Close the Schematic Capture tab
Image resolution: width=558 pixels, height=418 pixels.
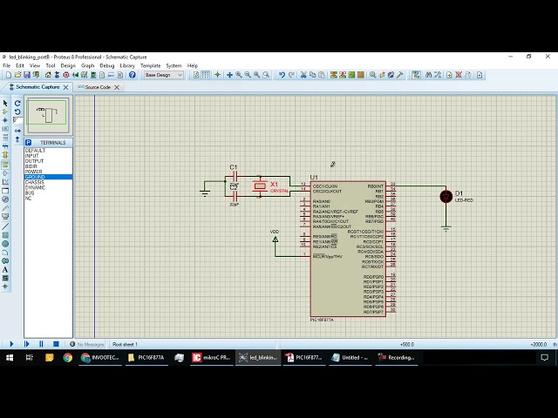click(66, 87)
